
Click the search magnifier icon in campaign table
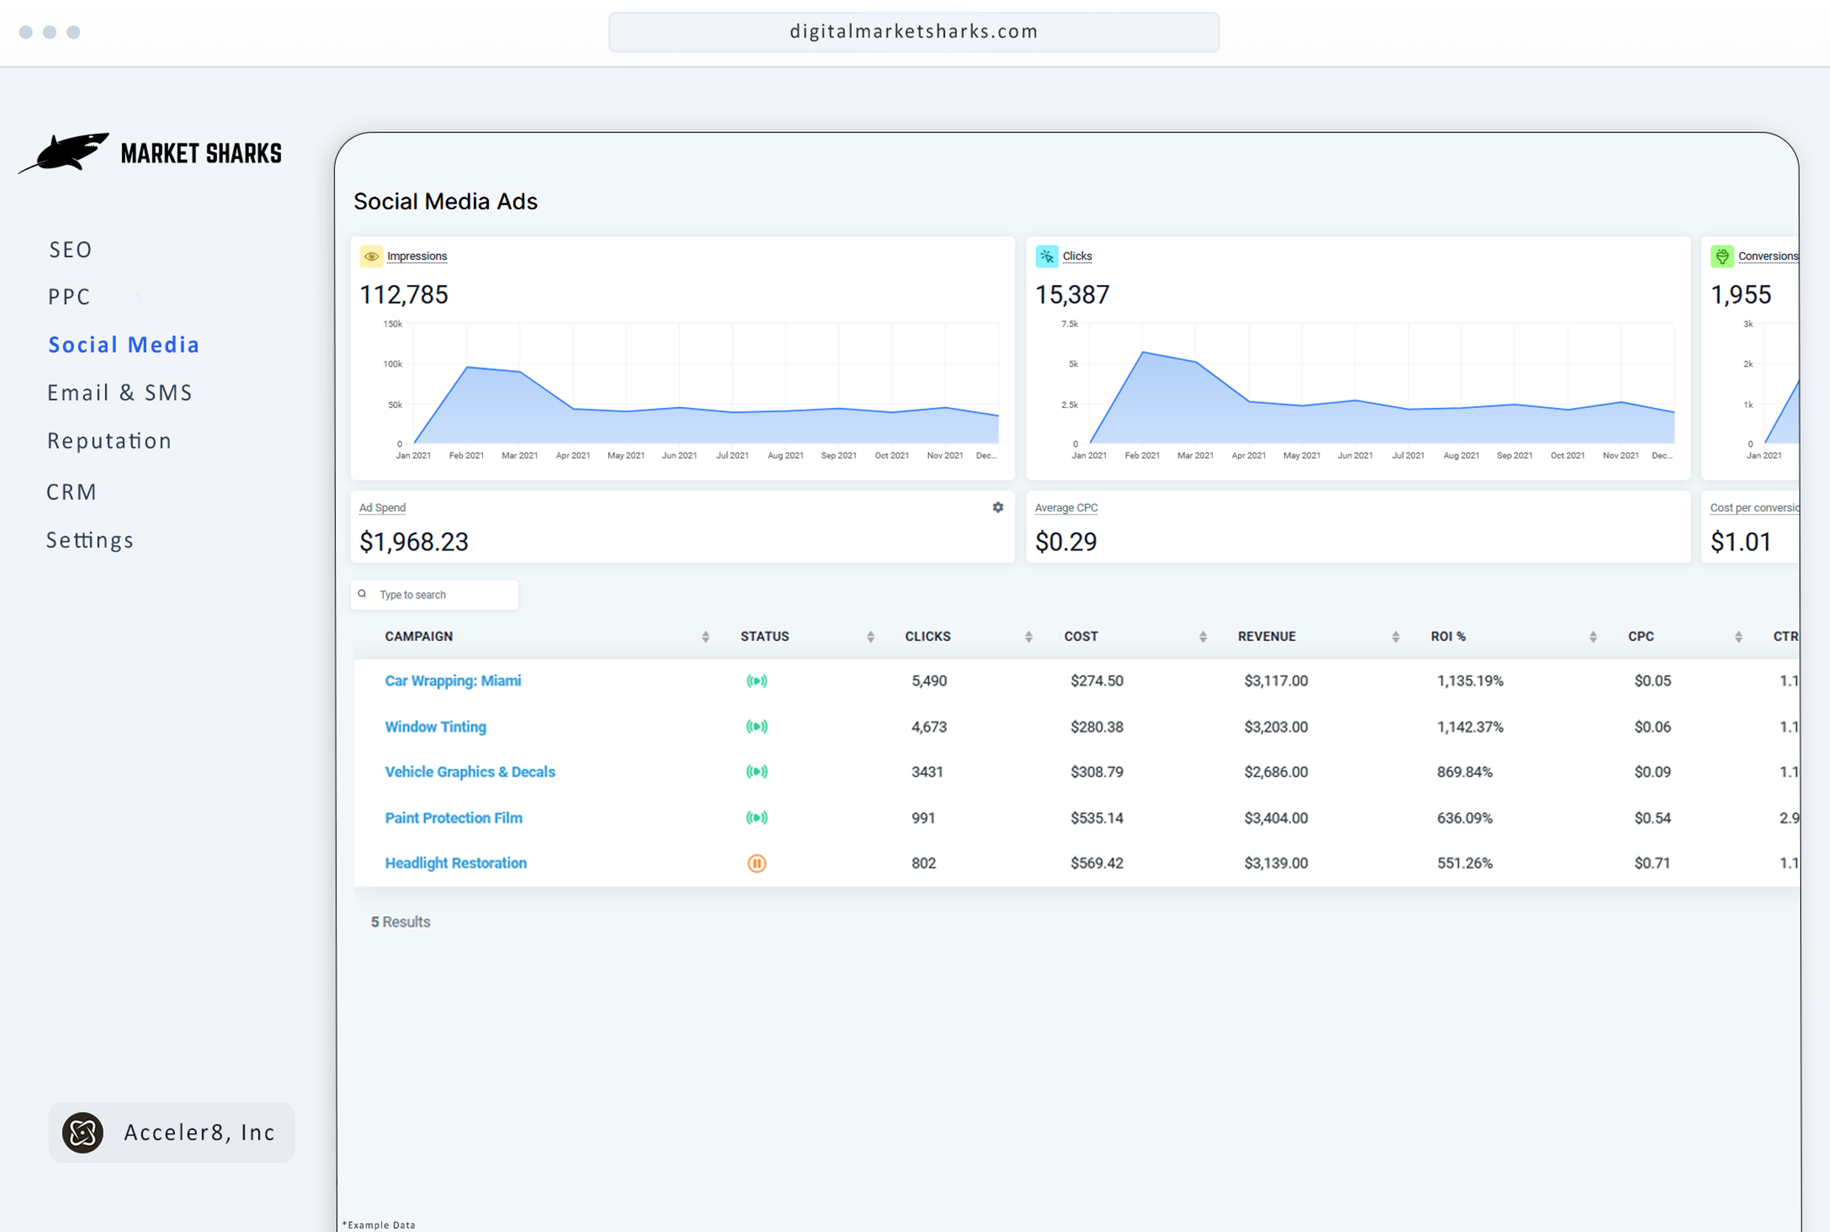(x=365, y=594)
